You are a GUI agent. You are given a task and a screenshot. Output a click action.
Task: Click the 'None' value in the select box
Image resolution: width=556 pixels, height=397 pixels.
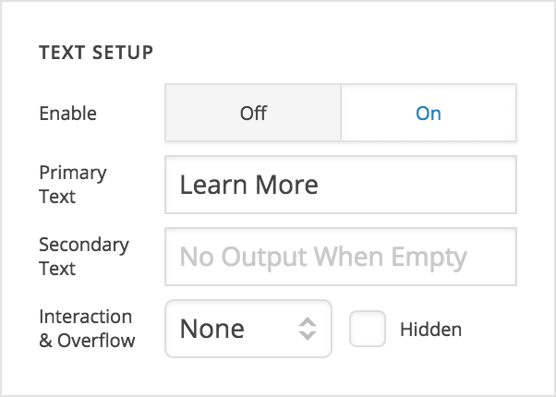(212, 329)
